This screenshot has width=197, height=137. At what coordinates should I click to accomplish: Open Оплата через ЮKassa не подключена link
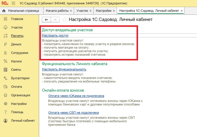[76, 96]
